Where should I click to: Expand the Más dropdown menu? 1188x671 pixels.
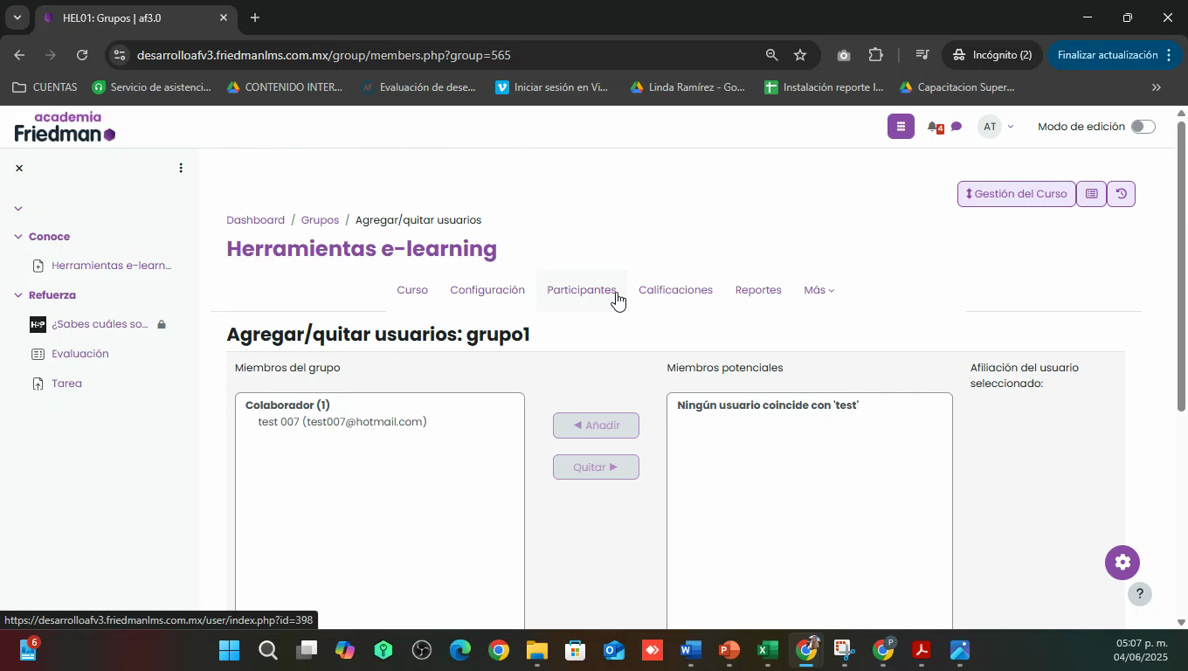coord(818,290)
